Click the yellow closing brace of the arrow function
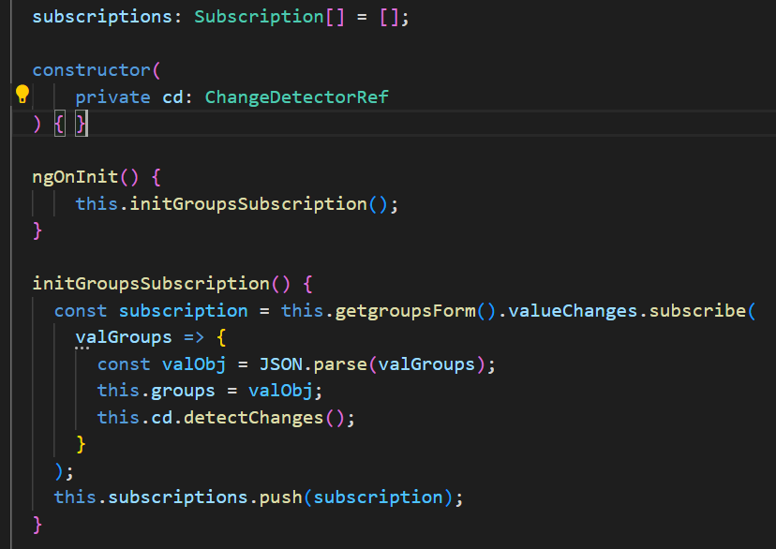 pyautogui.click(x=82, y=442)
